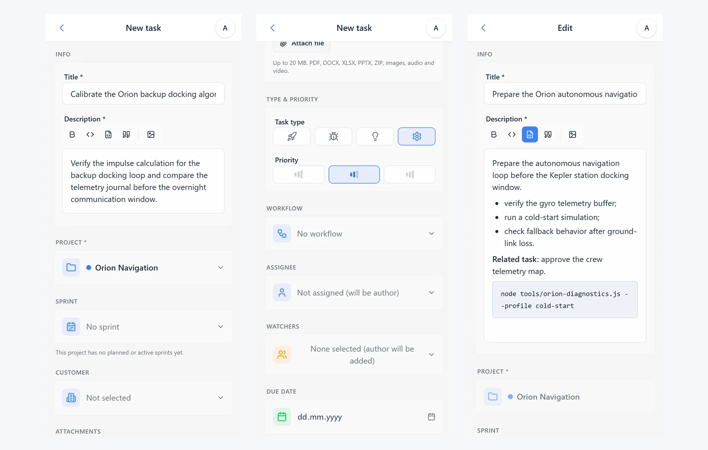Insert inline code in first panel toolbar
The image size is (708, 450).
coord(90,135)
